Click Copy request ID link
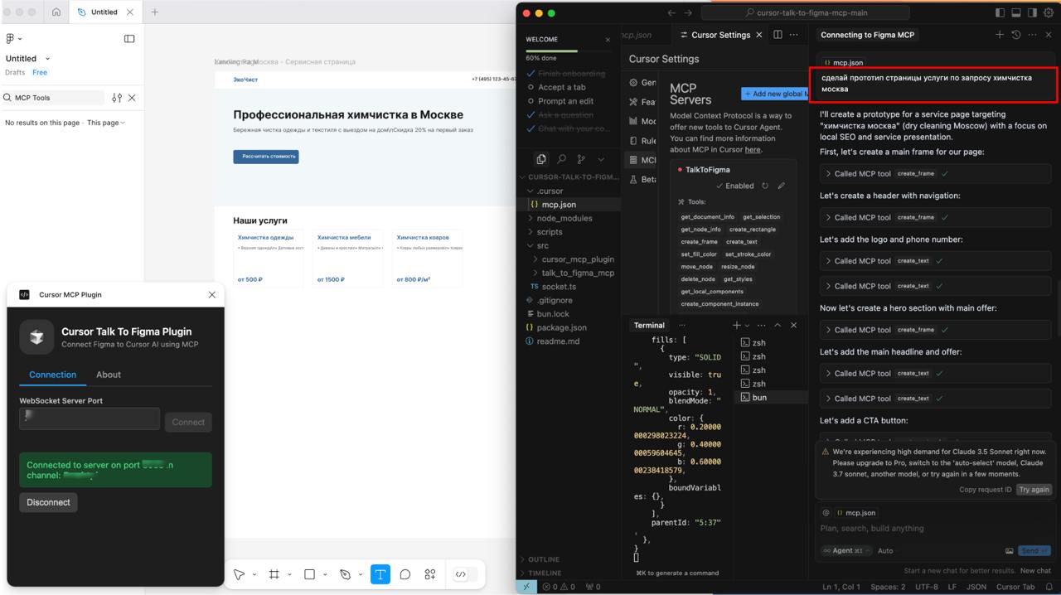This screenshot has height=595, width=1061. [986, 490]
